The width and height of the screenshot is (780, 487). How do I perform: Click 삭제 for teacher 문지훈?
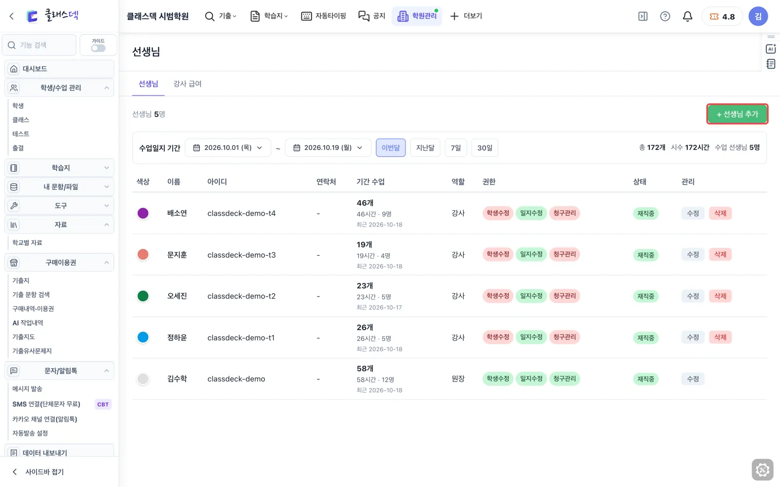720,254
